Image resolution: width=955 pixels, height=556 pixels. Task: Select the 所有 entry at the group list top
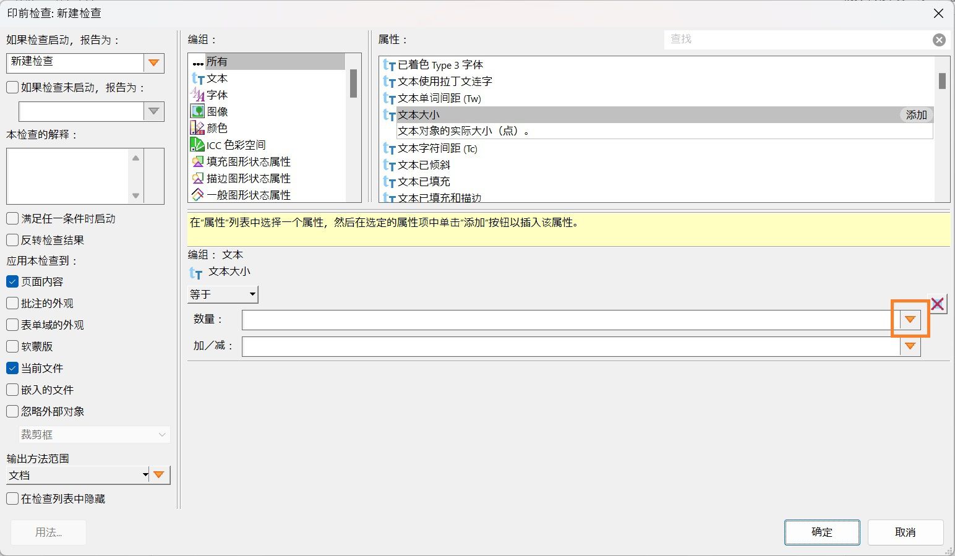216,61
